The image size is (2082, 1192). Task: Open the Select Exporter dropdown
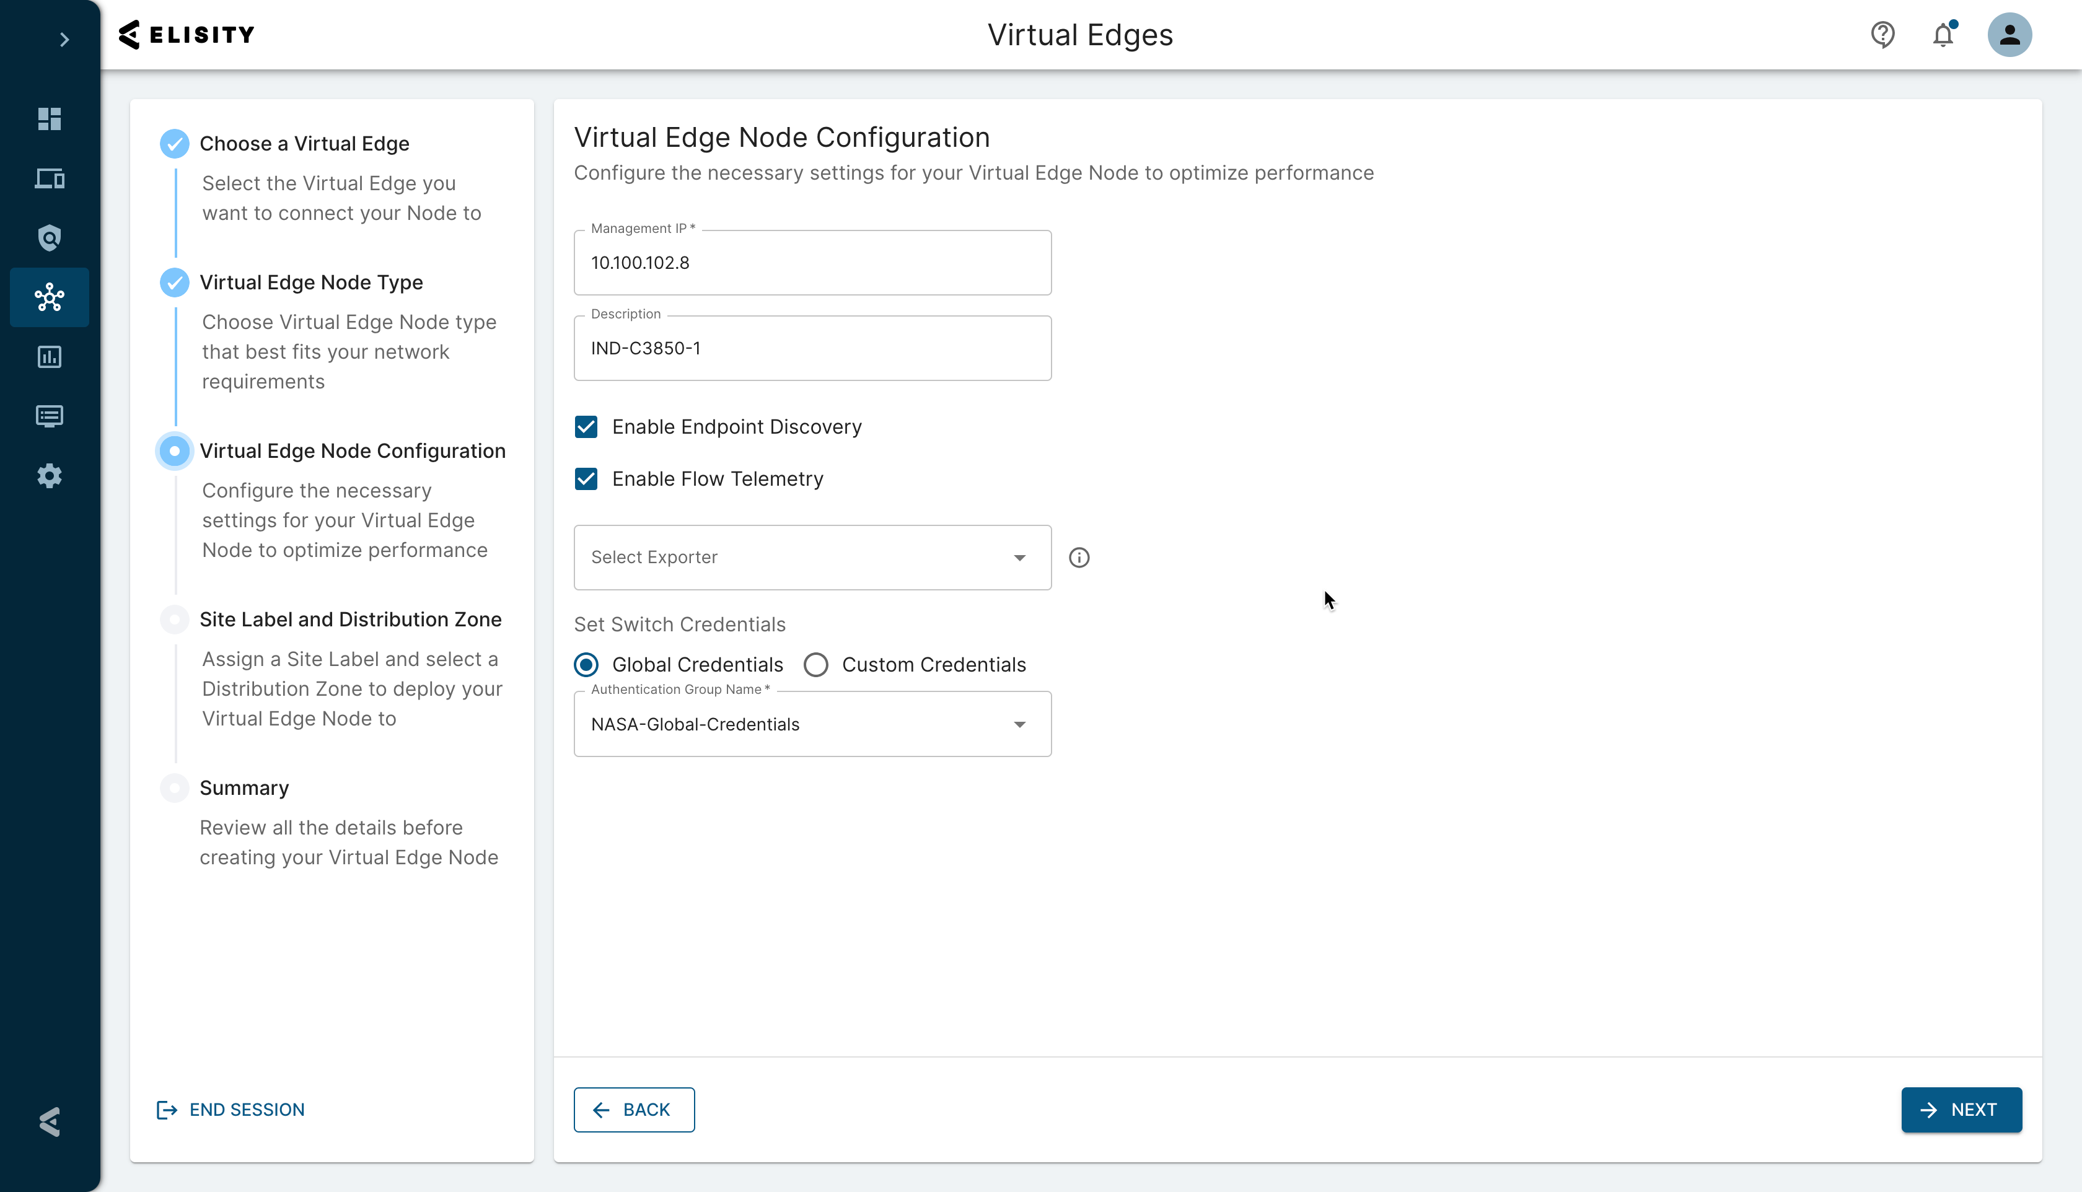click(x=812, y=558)
